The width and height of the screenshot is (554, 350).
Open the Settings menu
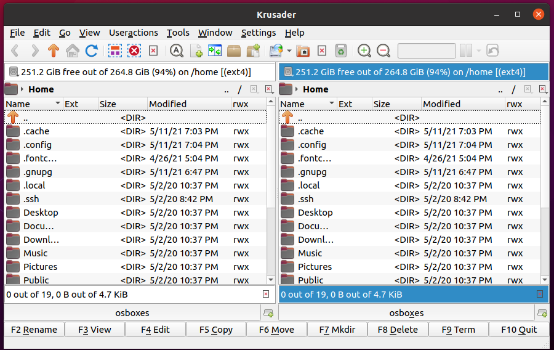258,33
